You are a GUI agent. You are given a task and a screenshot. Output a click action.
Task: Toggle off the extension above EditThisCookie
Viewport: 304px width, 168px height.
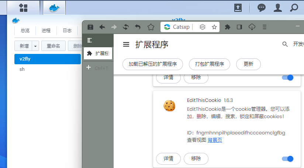287,78
